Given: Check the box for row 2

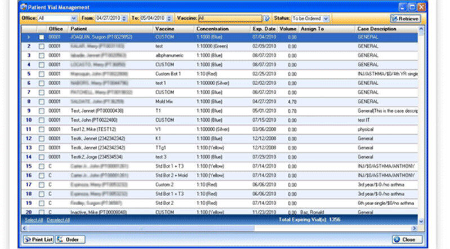Looking at the screenshot, I should [x=41, y=46].
